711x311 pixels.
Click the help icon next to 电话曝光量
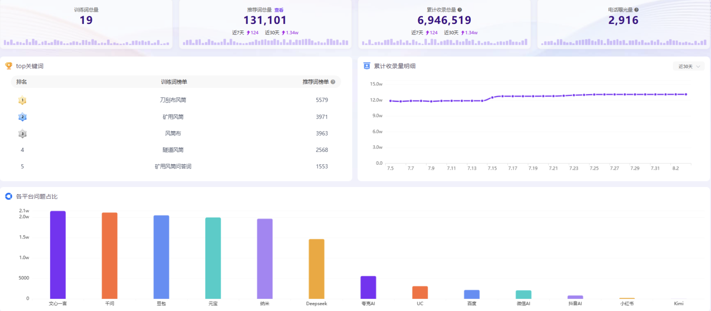point(636,10)
